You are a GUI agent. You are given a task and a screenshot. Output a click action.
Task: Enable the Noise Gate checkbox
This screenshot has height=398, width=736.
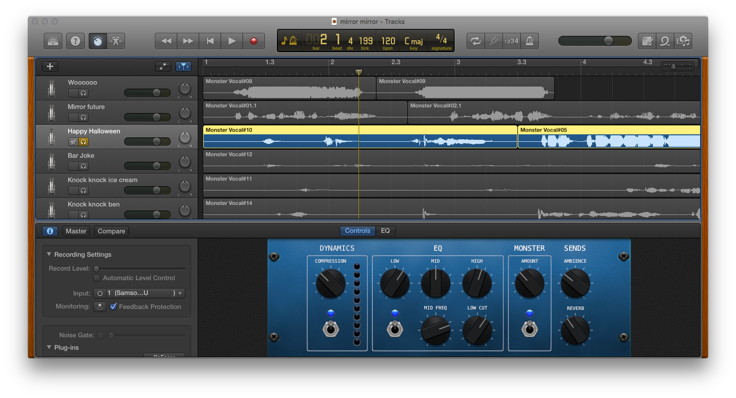click(101, 336)
